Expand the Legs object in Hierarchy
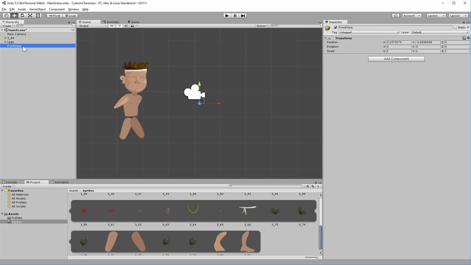The height and width of the screenshot is (265, 471). (6, 42)
